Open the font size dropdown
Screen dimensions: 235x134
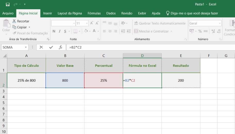[87, 23]
